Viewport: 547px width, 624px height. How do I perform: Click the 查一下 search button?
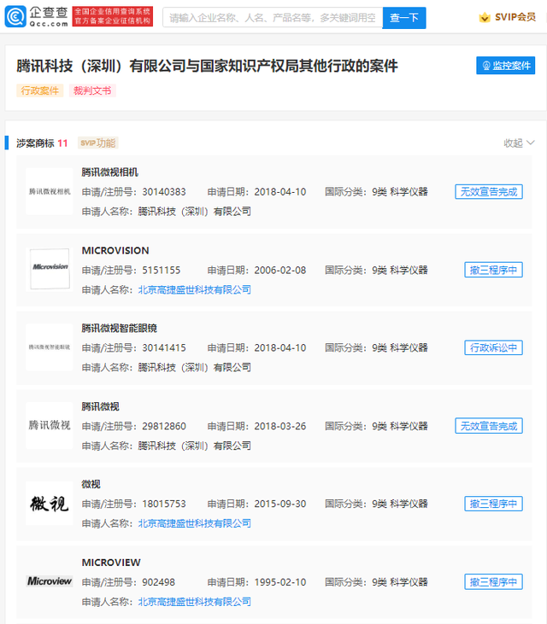pyautogui.click(x=404, y=18)
